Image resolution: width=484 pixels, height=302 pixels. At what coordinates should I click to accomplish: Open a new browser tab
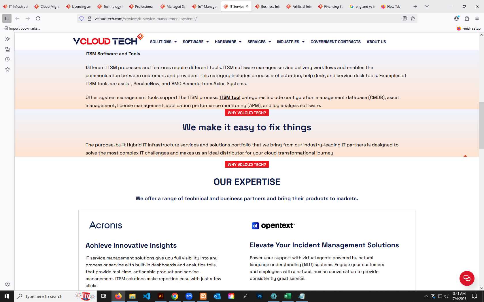415,6
